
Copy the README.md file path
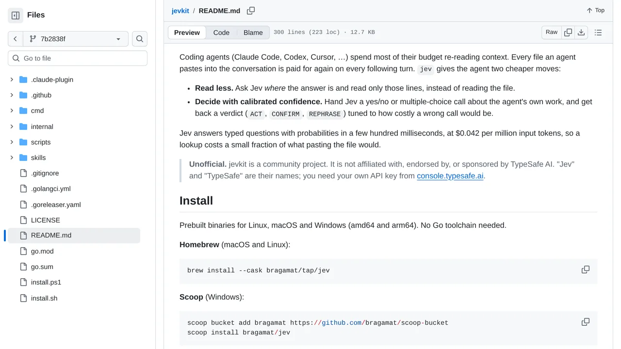point(251,11)
